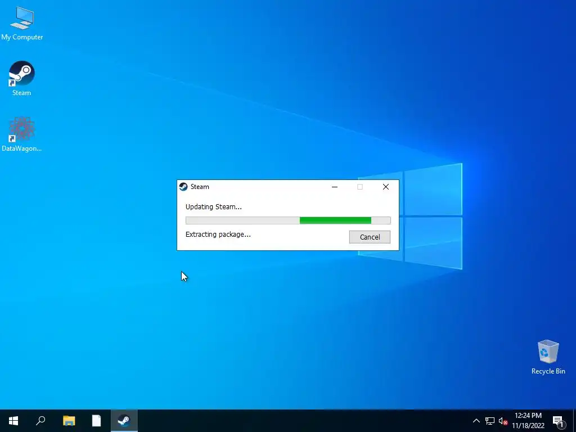Select the Steam desktop shortcut
The width and height of the screenshot is (576, 432).
tap(22, 79)
